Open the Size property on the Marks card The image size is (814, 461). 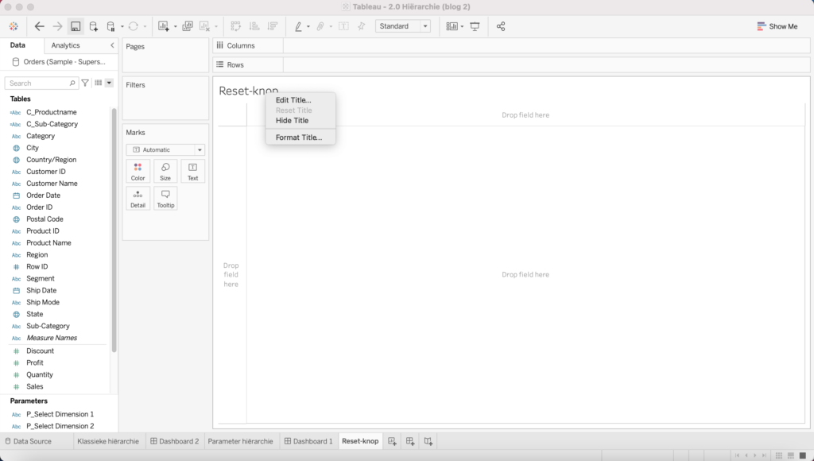pos(165,171)
